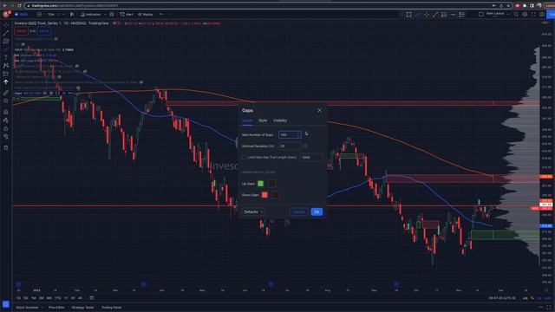This screenshot has height=312, width=555.
Task: Open Gaps indicator source code braces icon
Action: 57,93
